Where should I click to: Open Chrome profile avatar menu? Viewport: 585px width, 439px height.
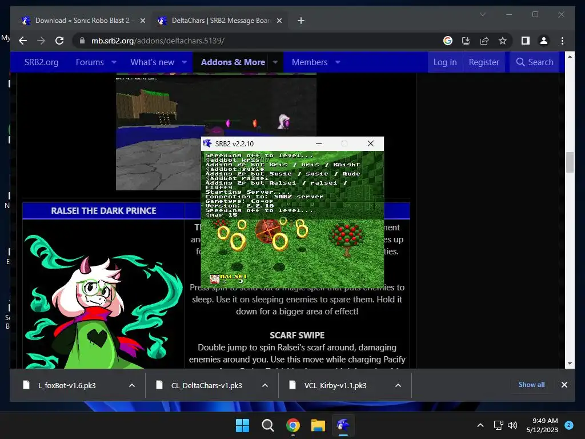point(544,41)
